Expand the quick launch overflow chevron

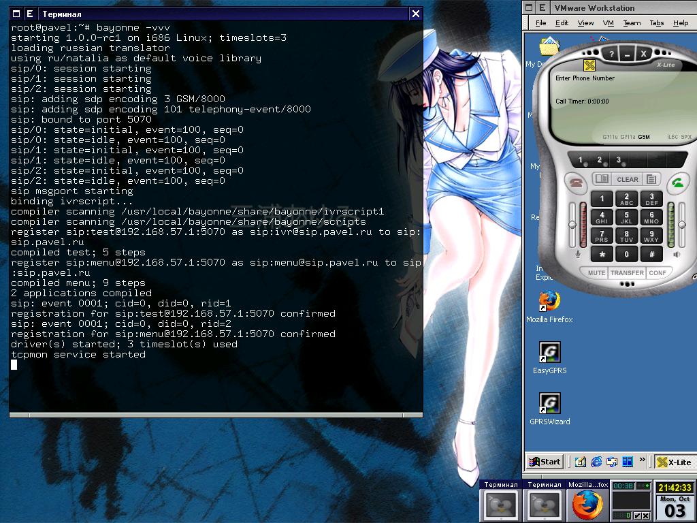[641, 461]
